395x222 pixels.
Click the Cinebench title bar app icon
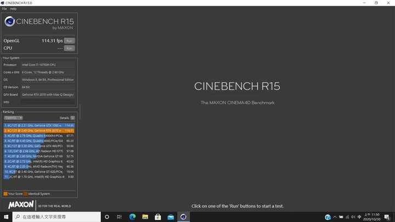(x=3, y=3)
